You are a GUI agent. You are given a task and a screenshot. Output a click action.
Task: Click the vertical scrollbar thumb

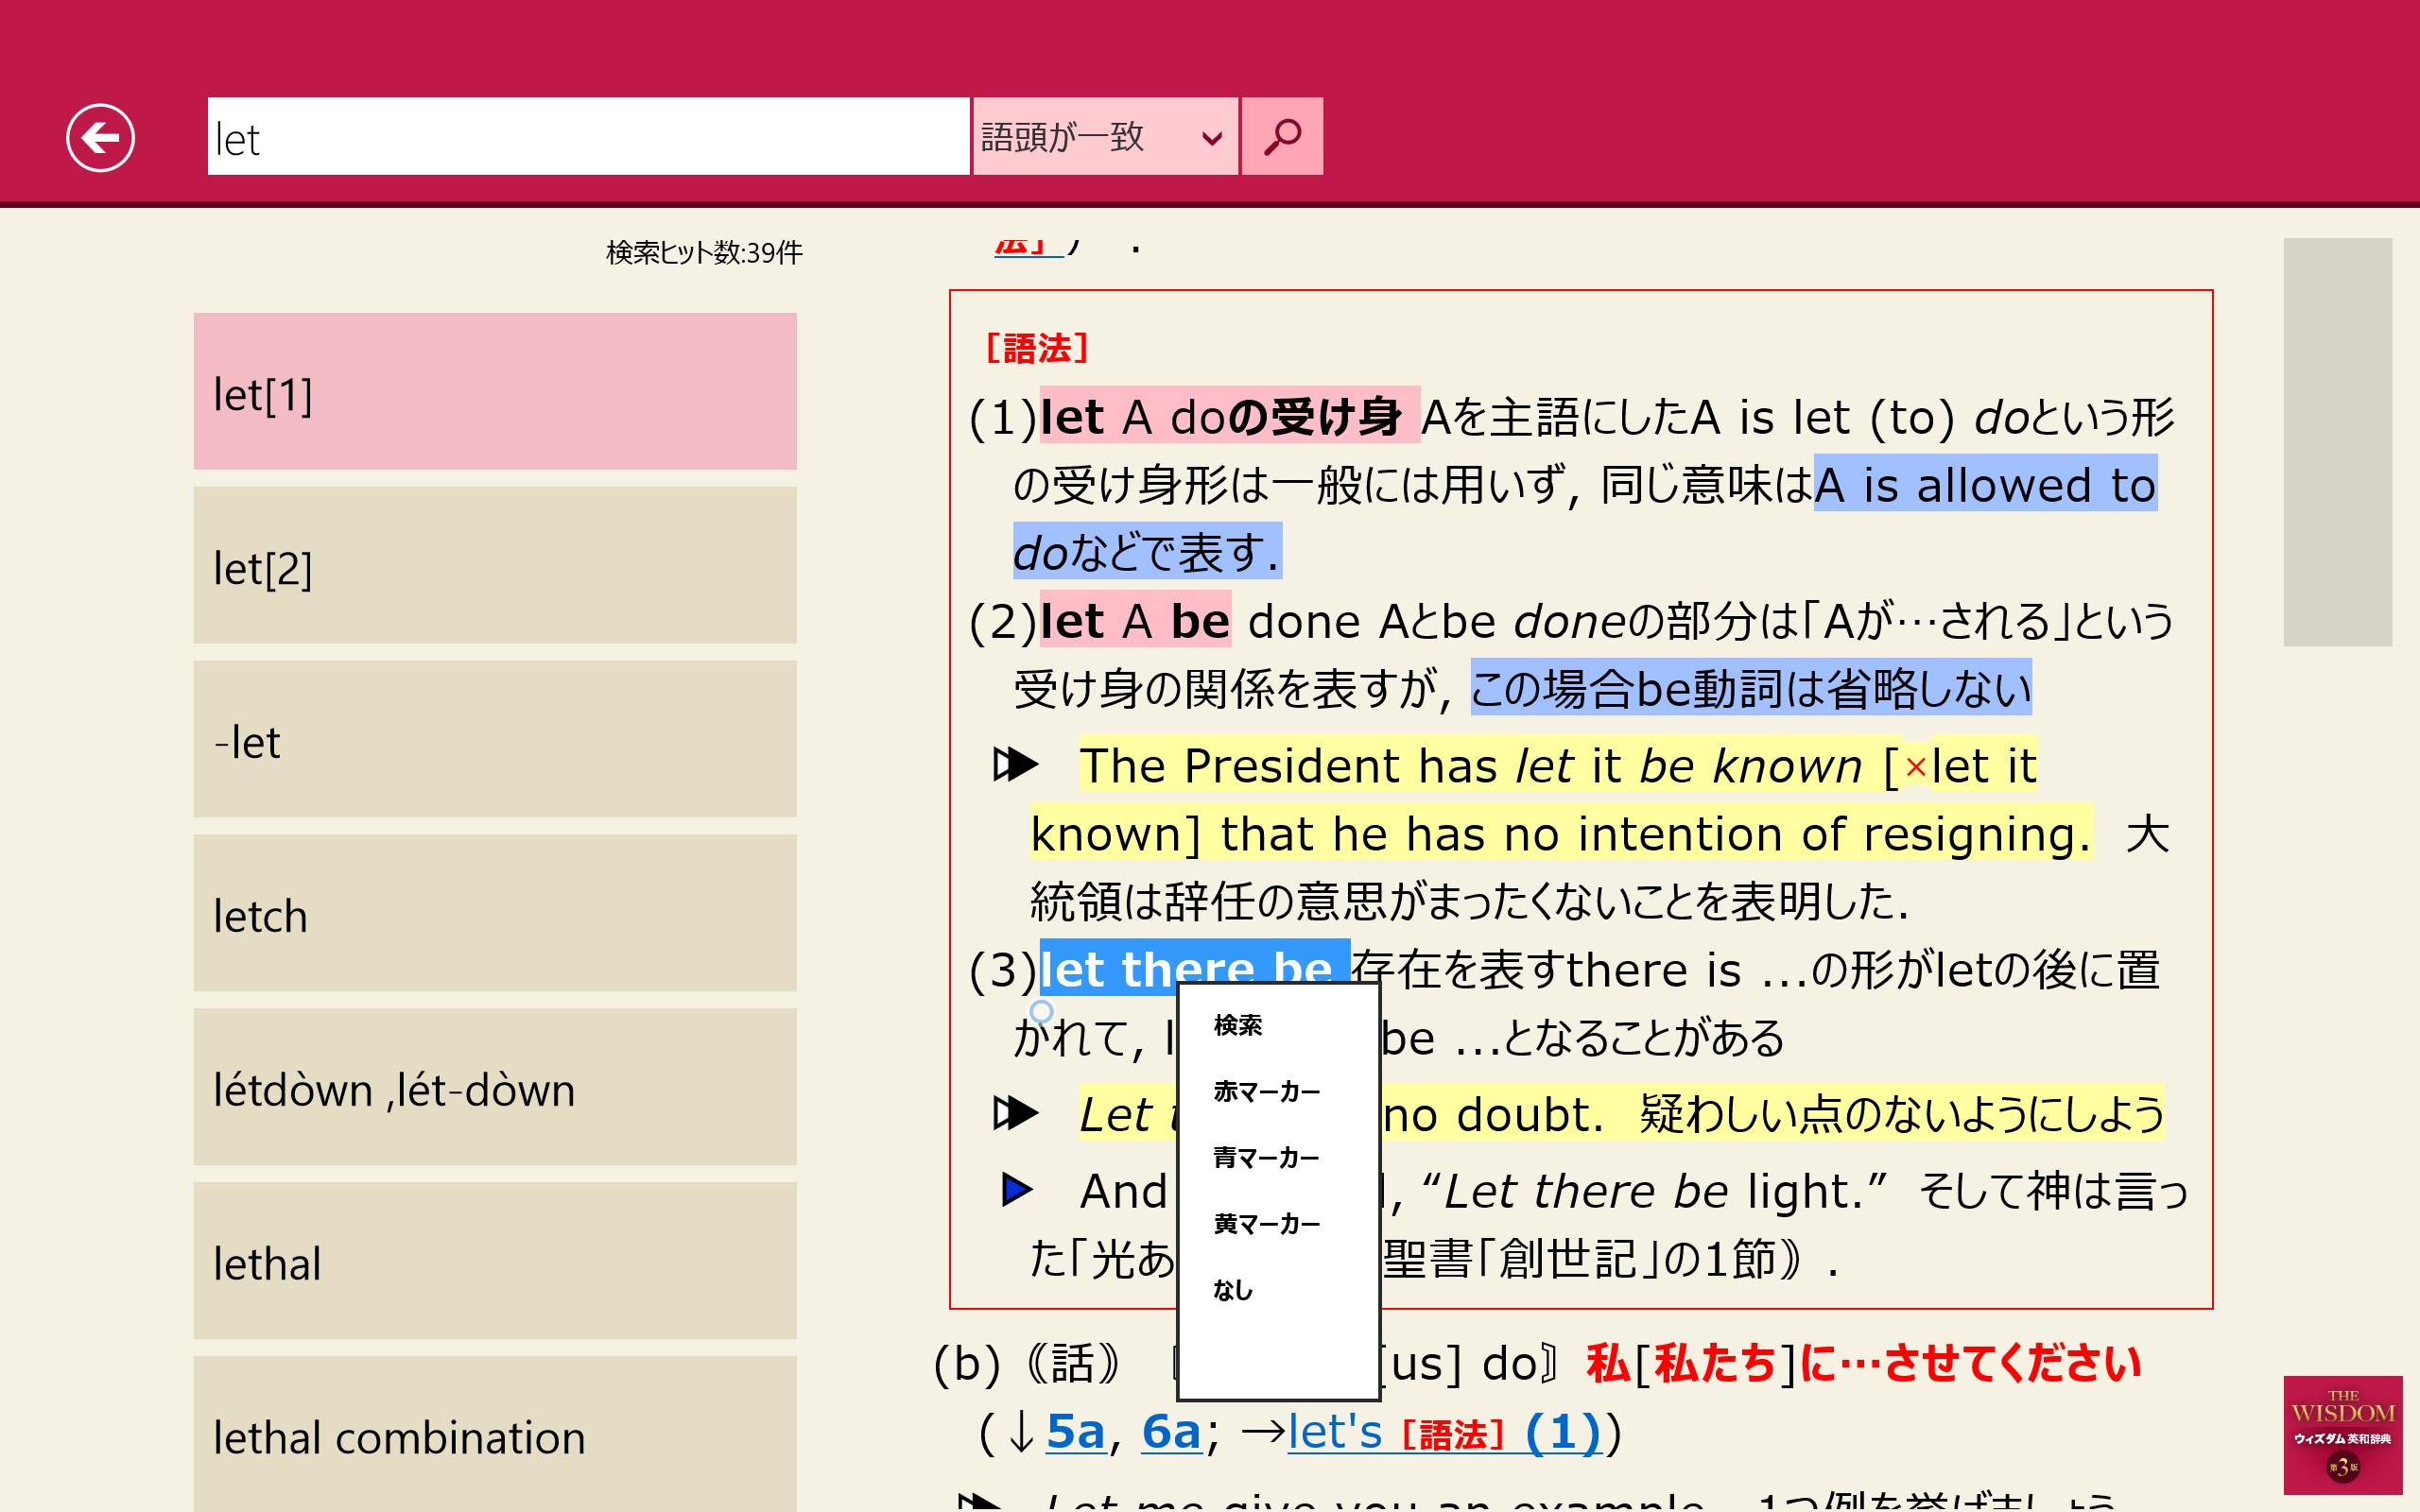(2337, 442)
